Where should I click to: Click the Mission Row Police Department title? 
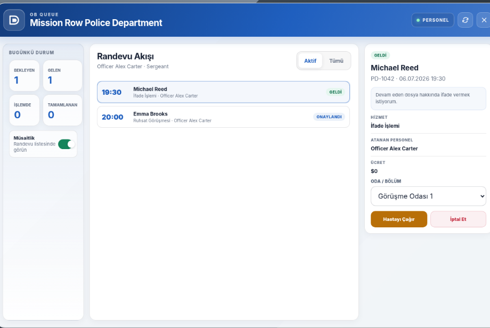pyautogui.click(x=96, y=23)
